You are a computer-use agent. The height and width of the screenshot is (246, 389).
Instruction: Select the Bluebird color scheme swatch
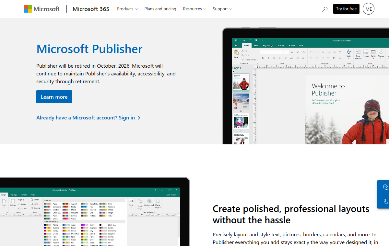pyautogui.click(x=48, y=228)
